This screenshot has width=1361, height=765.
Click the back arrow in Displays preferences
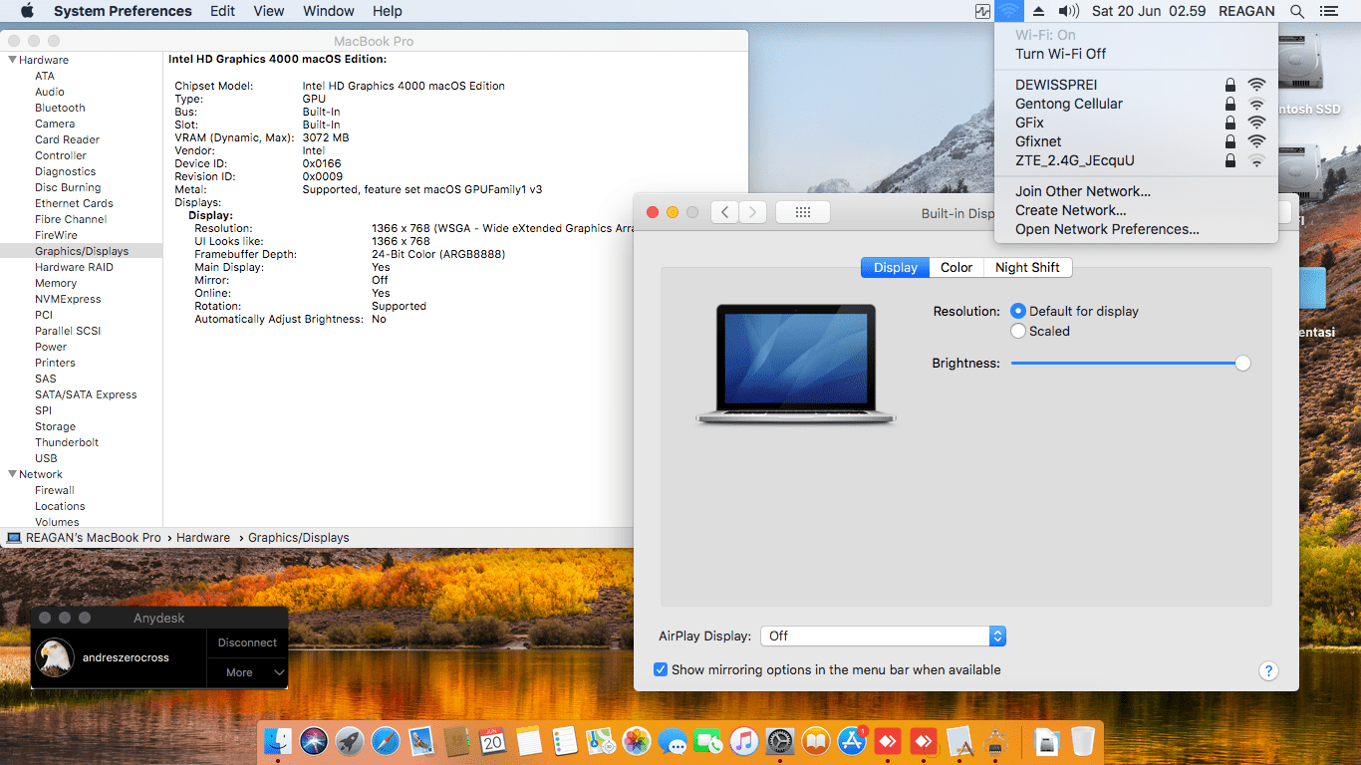725,212
